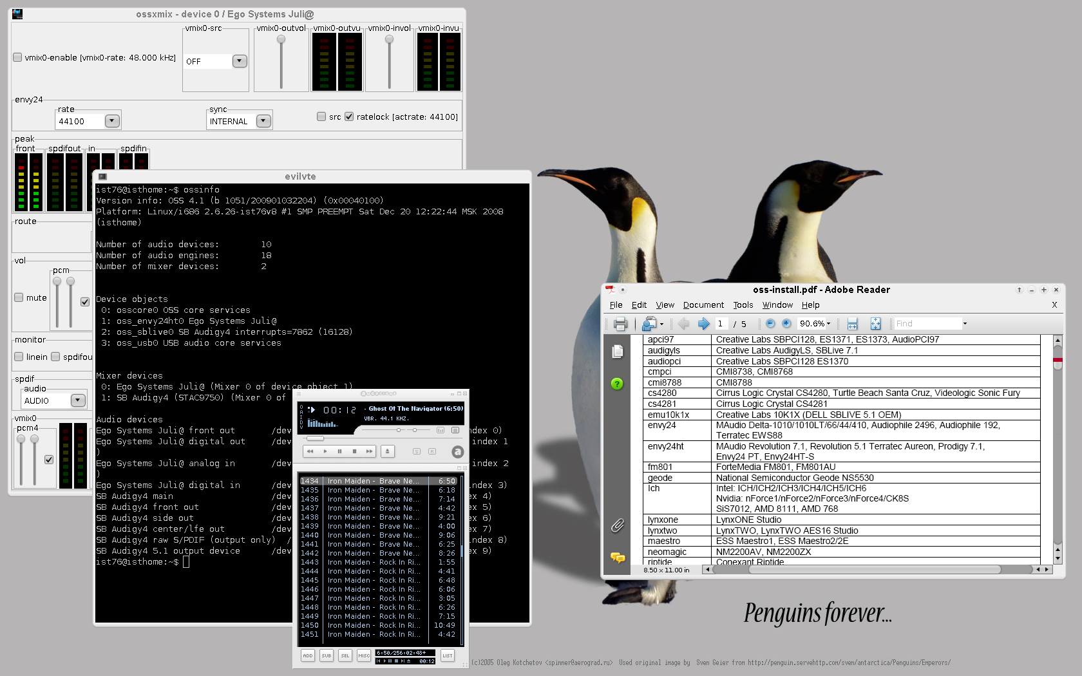The image size is (1082, 676).
Task: Toggle shuffle S button in Audacious
Action: [x=417, y=451]
